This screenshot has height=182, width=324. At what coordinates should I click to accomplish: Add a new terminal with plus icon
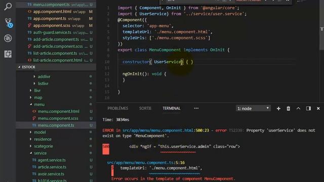point(278,109)
